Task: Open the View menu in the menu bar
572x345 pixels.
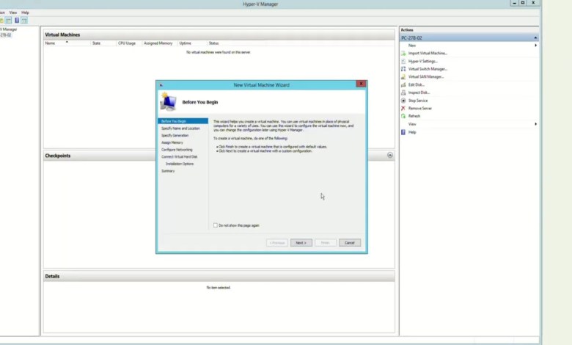Action: (x=13, y=12)
